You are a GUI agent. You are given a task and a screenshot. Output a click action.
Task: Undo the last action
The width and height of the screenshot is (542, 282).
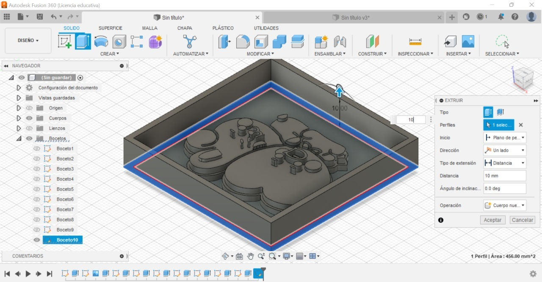(53, 17)
